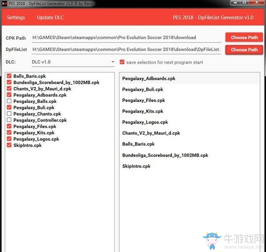266x252 pixels.
Task: Minimize the DpFileList Generator window
Action: click(236, 3)
